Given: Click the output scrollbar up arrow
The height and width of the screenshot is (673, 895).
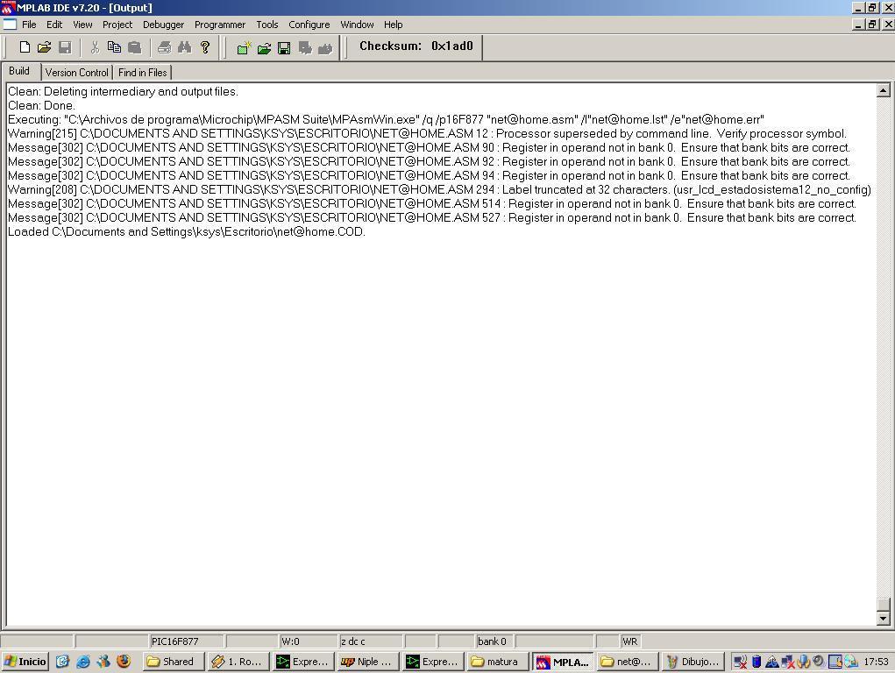Looking at the screenshot, I should tap(883, 90).
